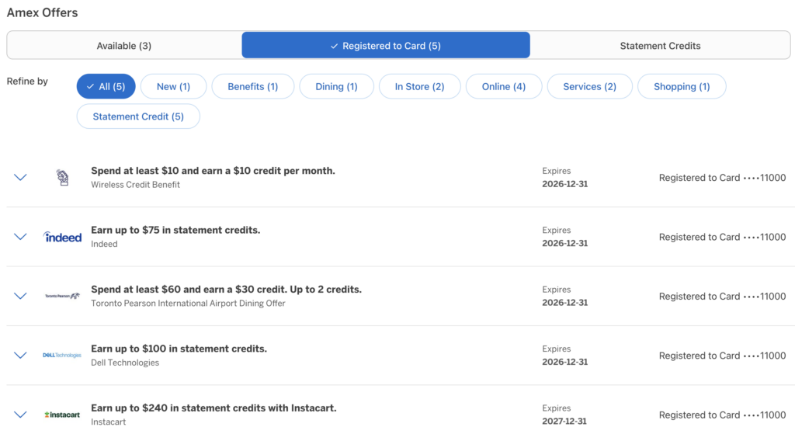Click the 'Instacart' merchant name text
This screenshot has height=441, width=795.
tap(109, 422)
